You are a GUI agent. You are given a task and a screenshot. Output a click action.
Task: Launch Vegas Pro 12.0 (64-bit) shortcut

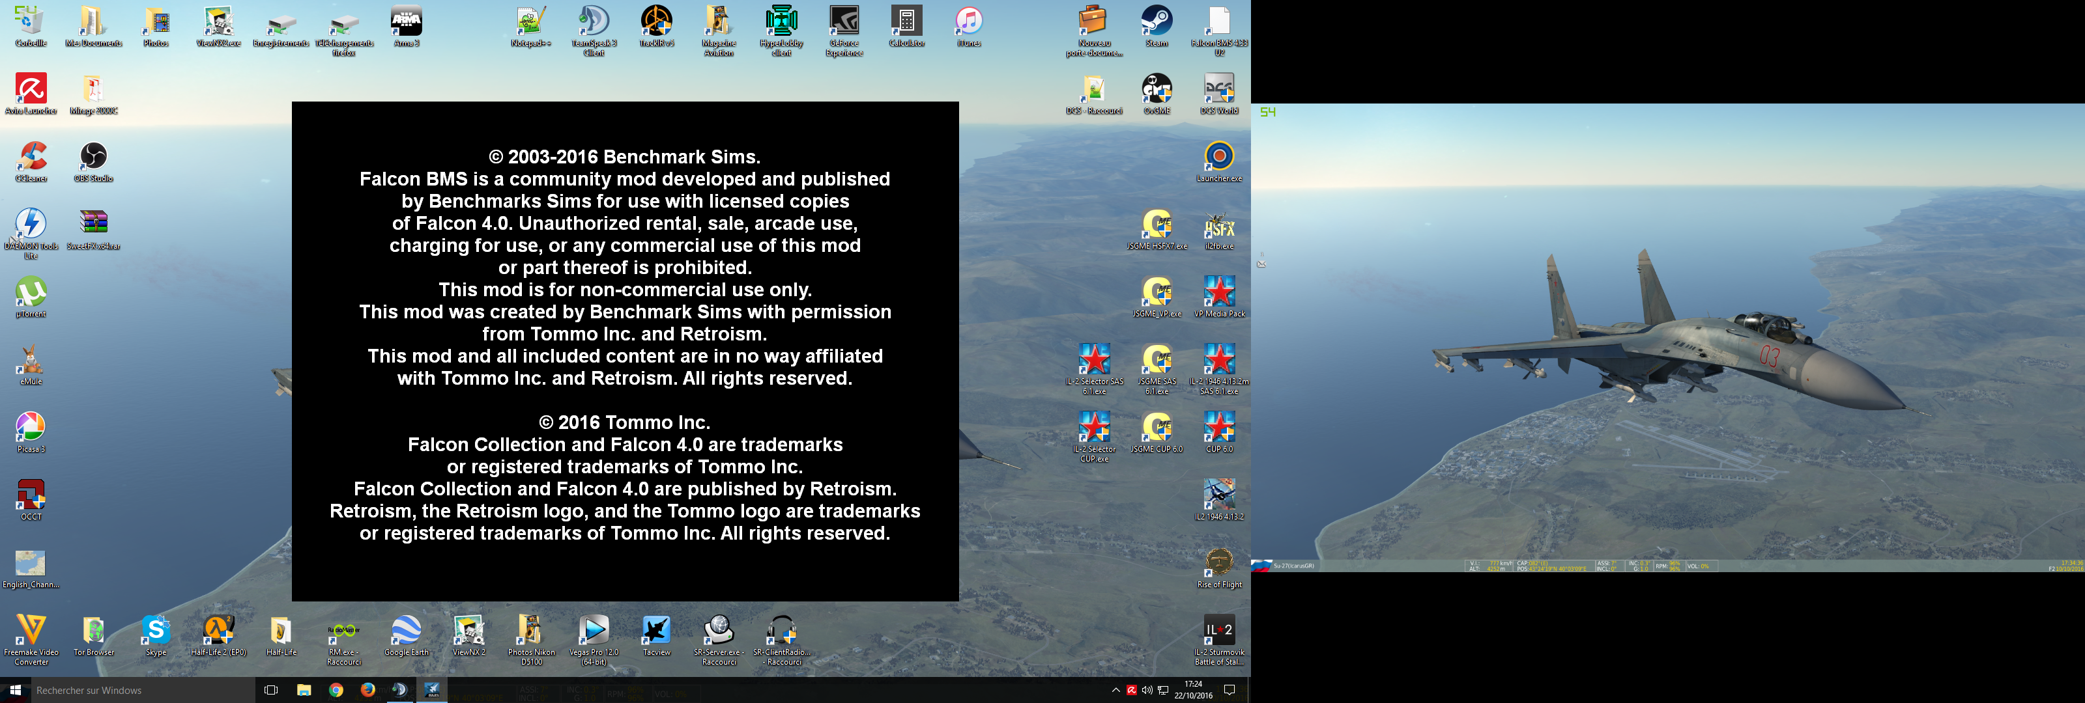(x=594, y=640)
